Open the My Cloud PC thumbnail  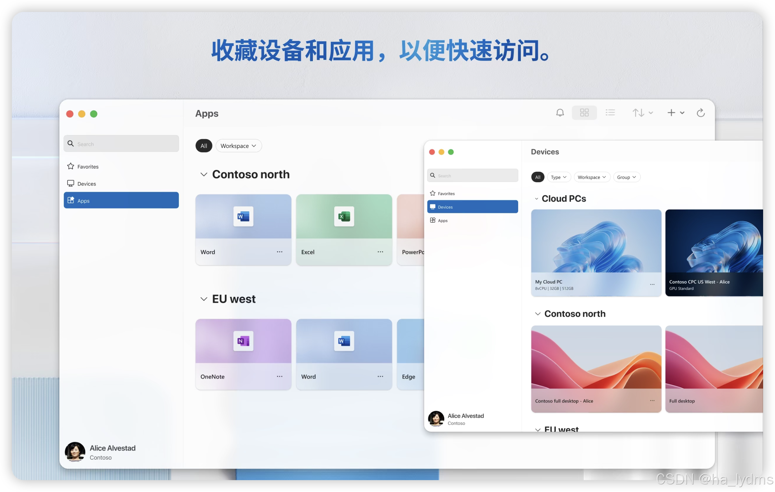pos(596,241)
